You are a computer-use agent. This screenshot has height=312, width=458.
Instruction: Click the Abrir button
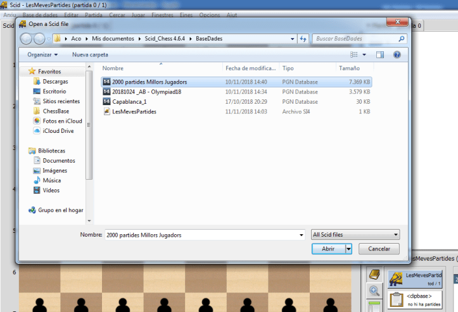328,249
